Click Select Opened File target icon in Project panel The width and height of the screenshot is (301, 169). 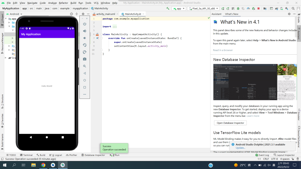click(x=71, y=14)
